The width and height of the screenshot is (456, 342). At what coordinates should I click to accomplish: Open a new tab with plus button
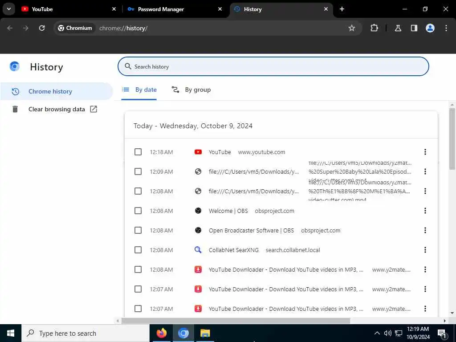coord(342,9)
